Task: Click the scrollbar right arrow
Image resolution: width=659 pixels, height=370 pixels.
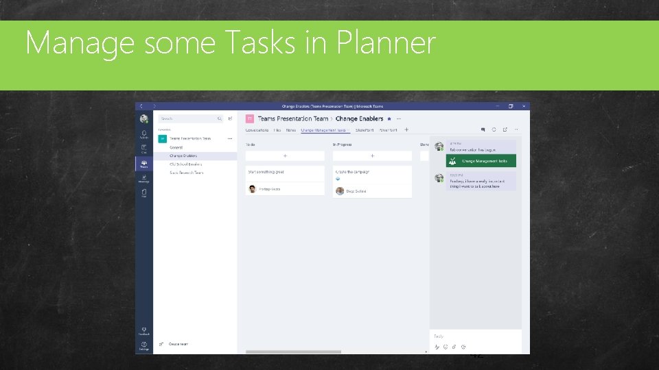Action: point(426,352)
